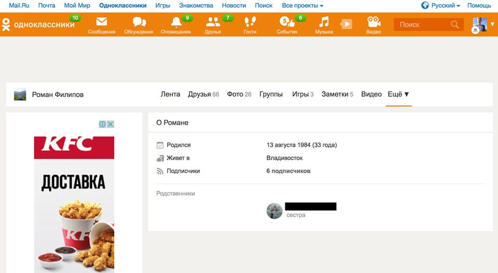
Task: Open Музыка music note icon
Action: pos(324,23)
